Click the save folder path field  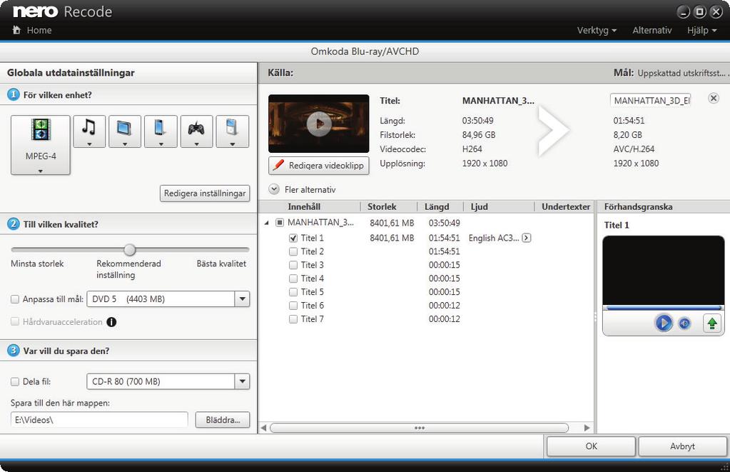point(99,420)
